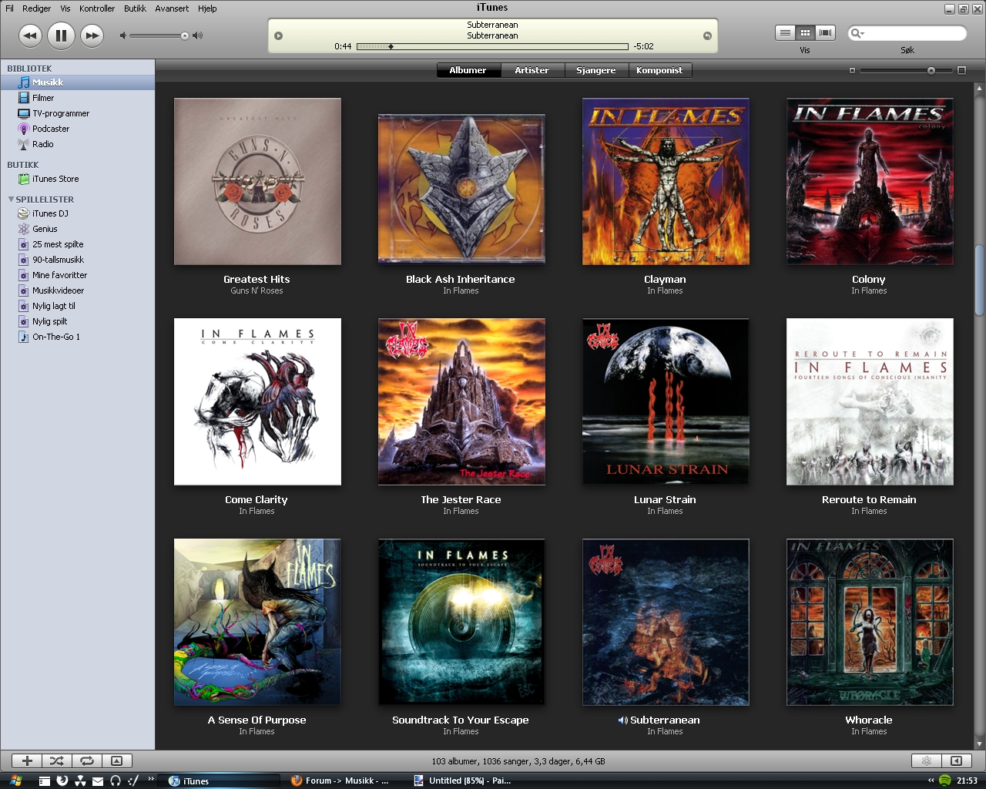Open the Nylig spilt playlist
Screen dimensions: 986x789
tap(77, 321)
